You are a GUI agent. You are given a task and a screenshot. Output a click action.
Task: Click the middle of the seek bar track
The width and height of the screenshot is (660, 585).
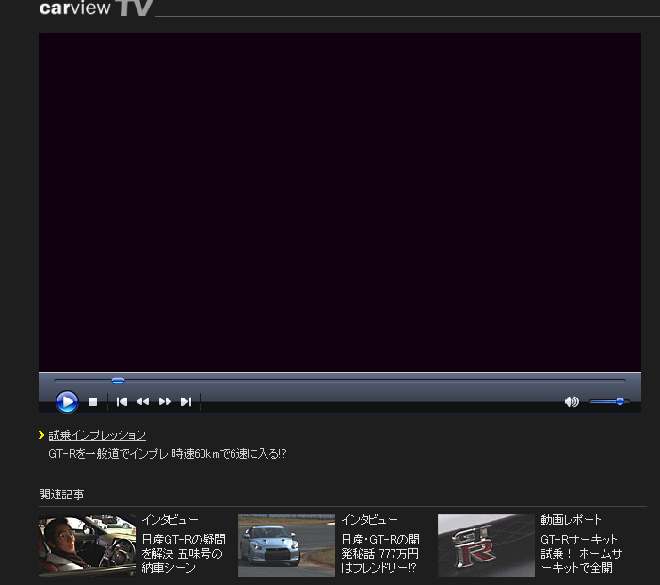tap(340, 381)
